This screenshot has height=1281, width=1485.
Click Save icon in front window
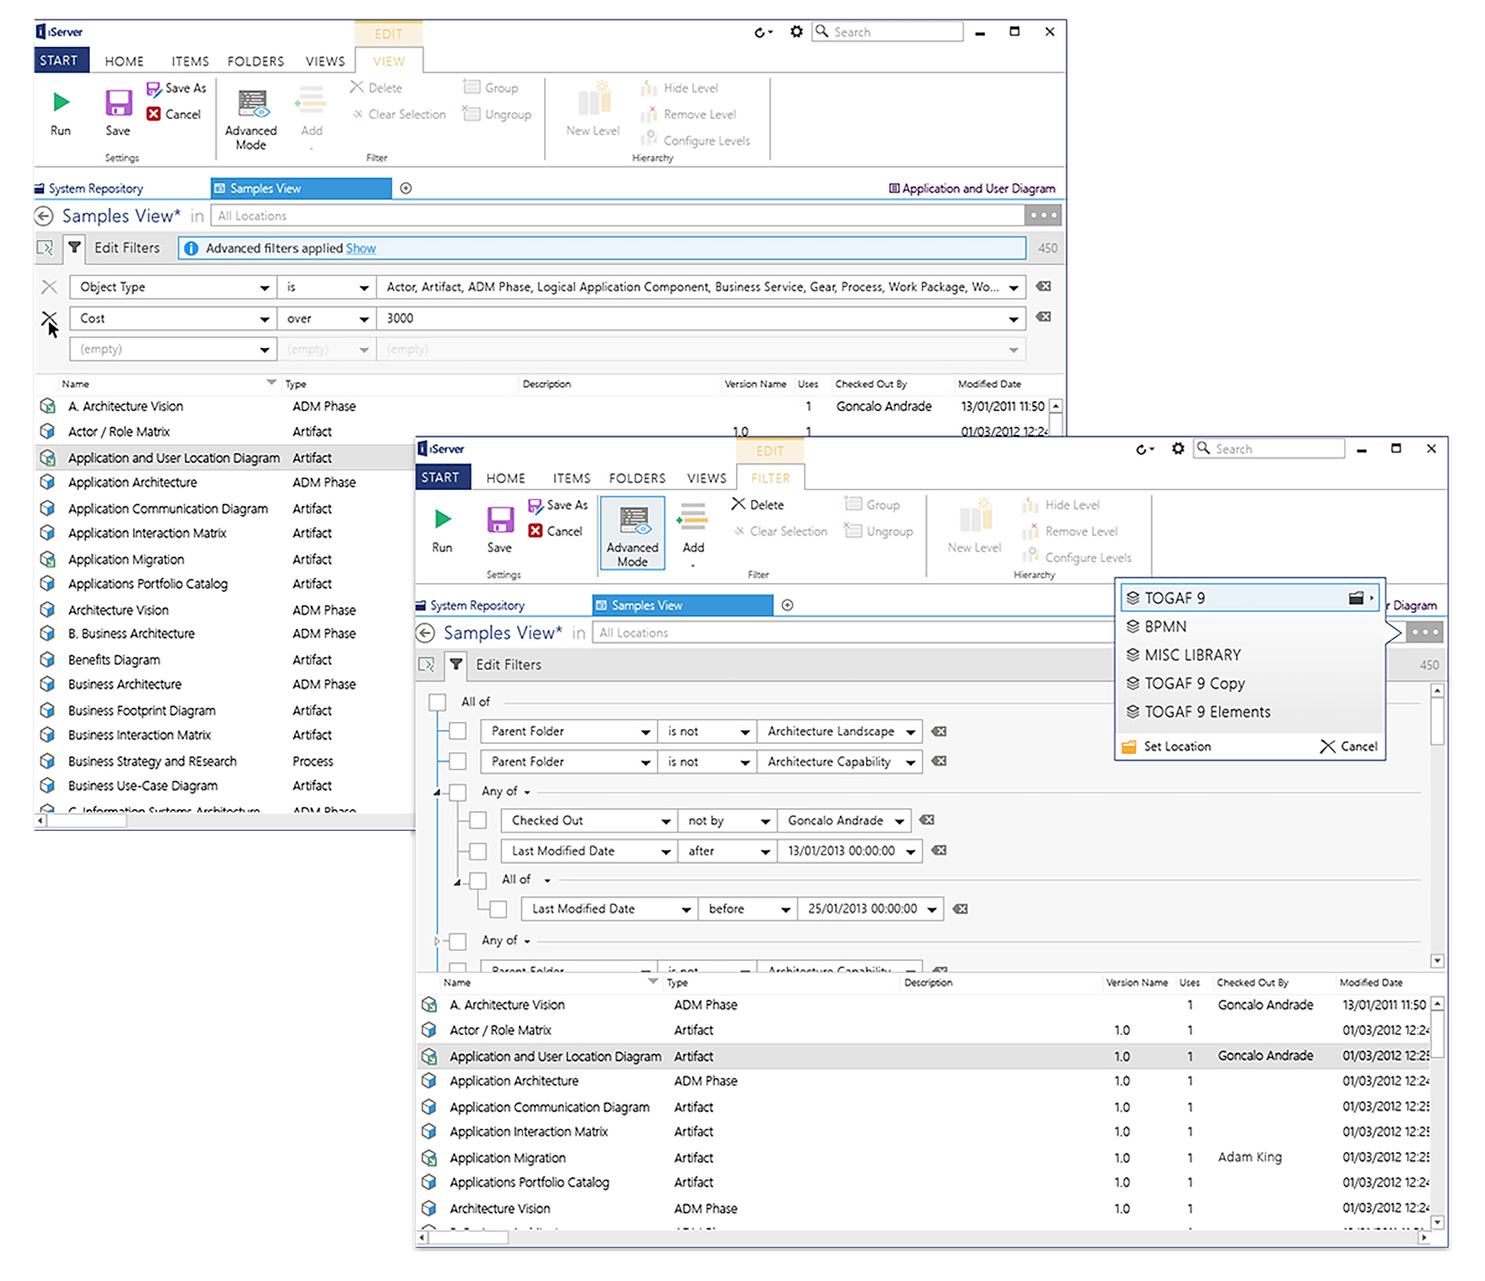point(500,520)
